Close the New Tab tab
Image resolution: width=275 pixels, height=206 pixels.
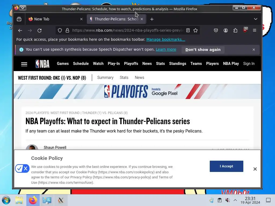[x=81, y=19]
